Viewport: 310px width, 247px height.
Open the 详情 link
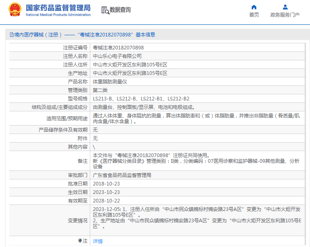click(x=98, y=241)
